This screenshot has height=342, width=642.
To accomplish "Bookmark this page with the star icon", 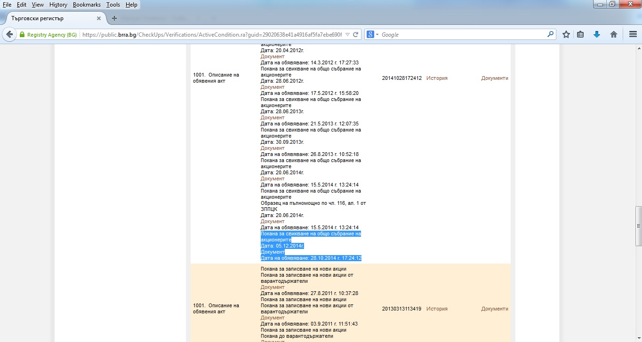I will [566, 34].
